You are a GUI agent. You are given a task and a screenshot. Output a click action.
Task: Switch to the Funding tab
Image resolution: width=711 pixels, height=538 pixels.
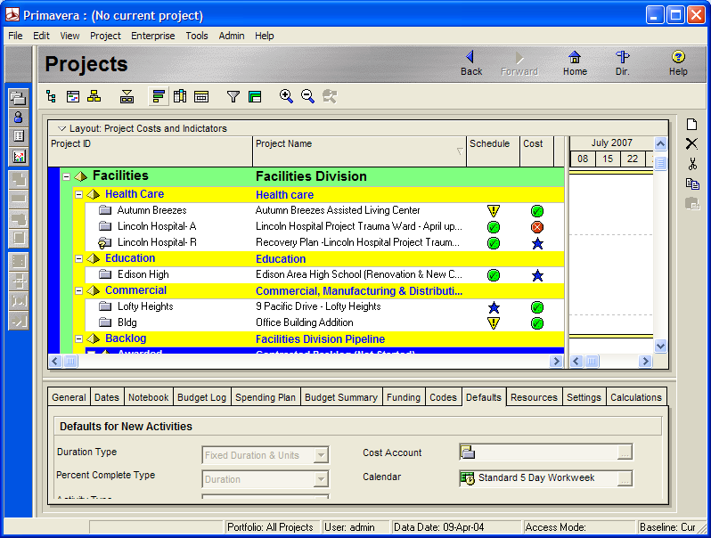pos(404,397)
